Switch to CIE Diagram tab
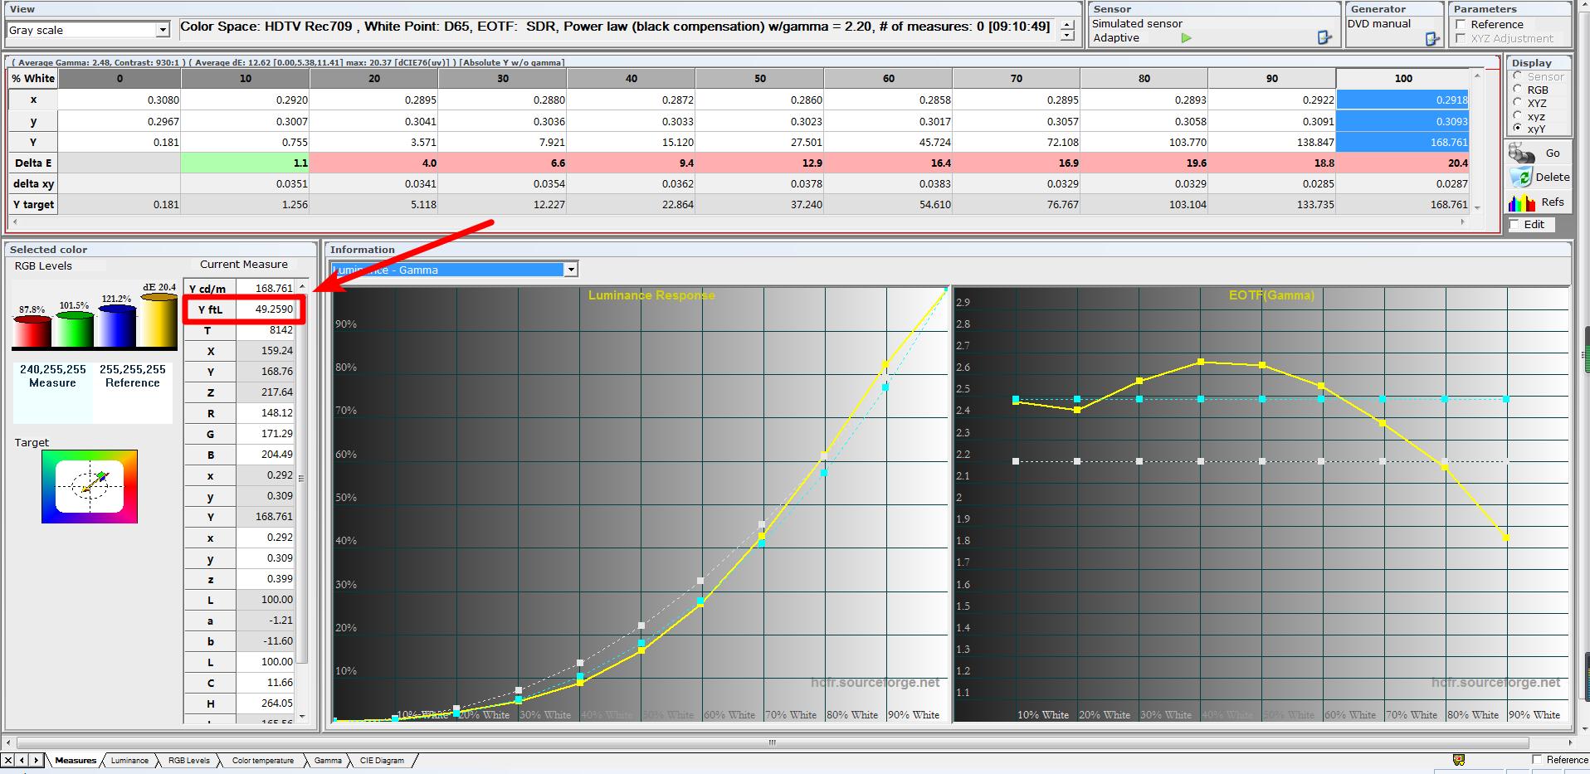The image size is (1590, 774). [x=382, y=760]
